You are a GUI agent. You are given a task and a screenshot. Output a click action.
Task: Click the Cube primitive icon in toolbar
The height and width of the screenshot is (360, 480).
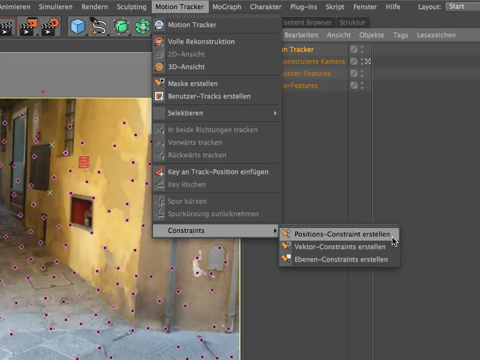[77, 26]
